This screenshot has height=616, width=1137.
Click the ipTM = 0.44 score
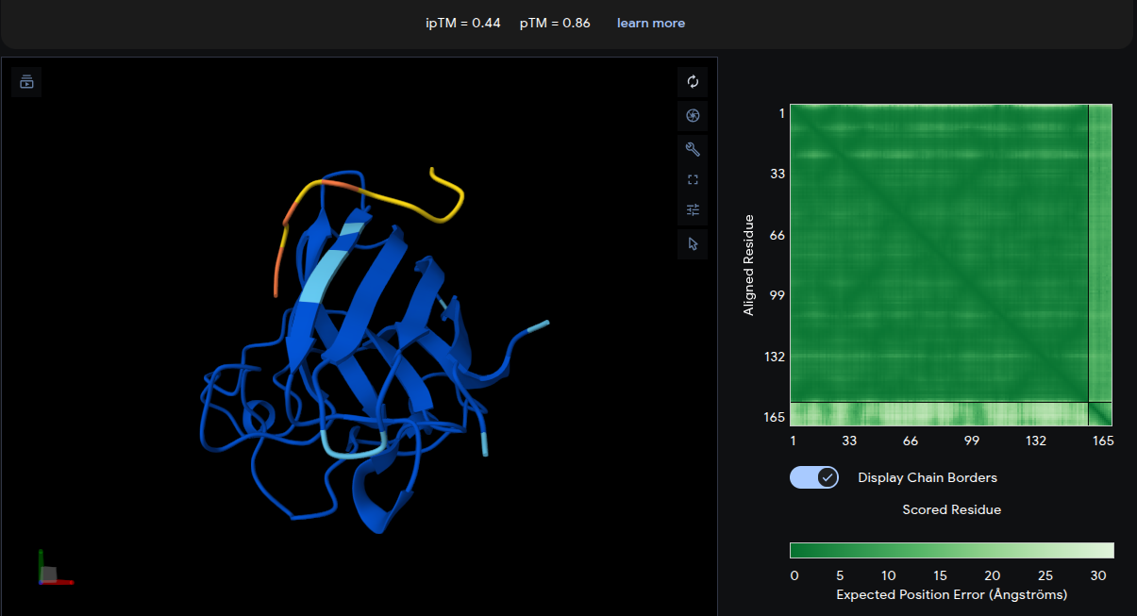463,23
